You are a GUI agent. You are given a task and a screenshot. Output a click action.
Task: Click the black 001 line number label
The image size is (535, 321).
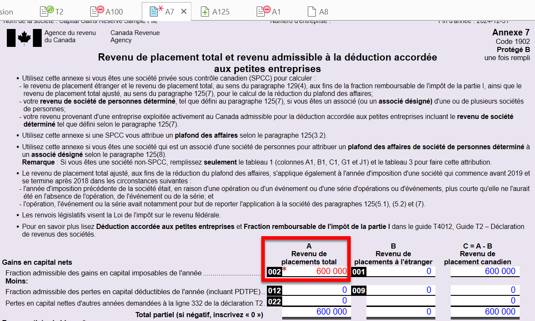coord(358,272)
